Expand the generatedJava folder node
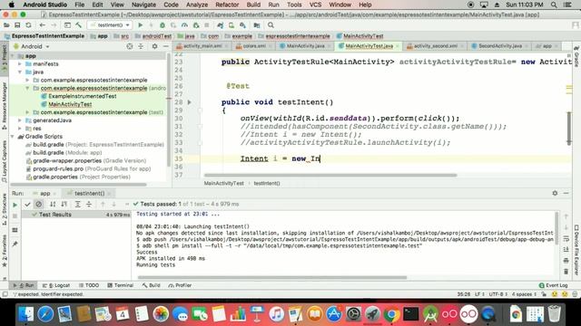 pyautogui.click(x=20, y=120)
